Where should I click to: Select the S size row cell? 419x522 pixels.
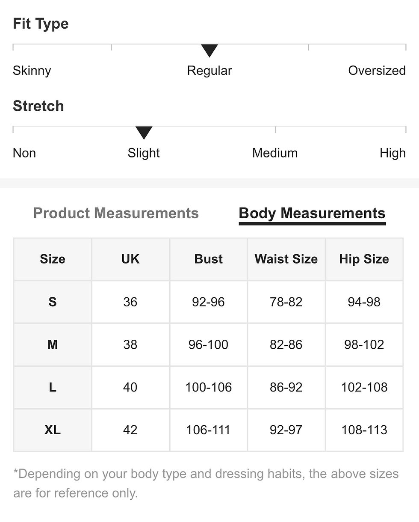(53, 302)
